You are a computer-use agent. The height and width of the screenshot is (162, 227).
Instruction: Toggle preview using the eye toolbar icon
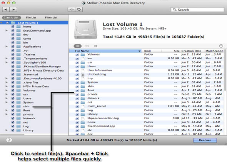pos(72,10)
